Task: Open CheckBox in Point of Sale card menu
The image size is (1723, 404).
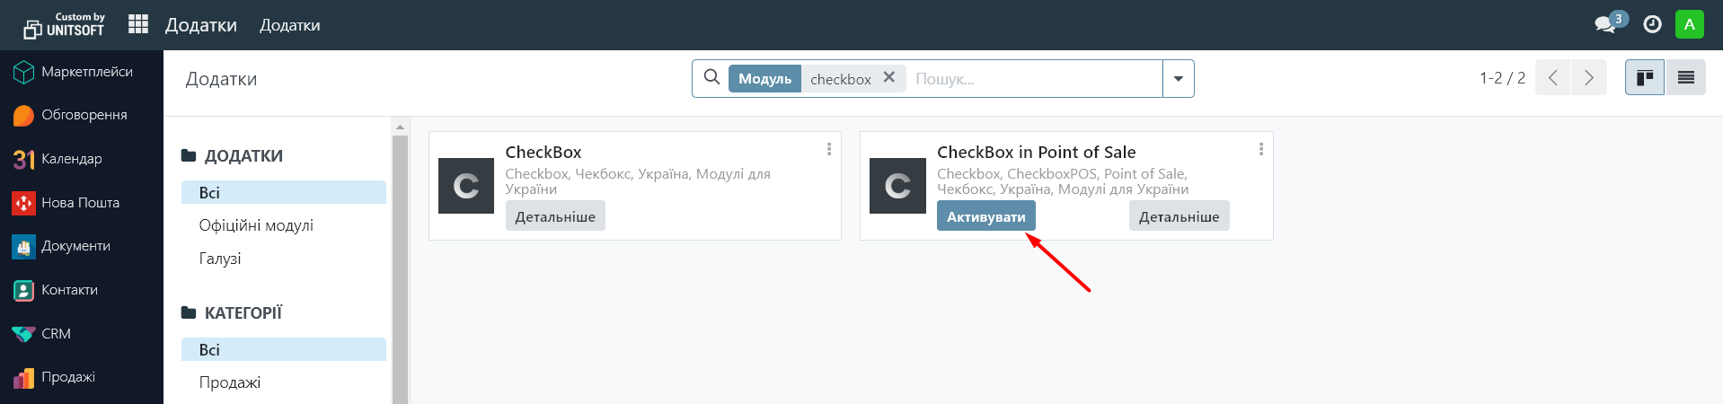Action: coord(1260,149)
